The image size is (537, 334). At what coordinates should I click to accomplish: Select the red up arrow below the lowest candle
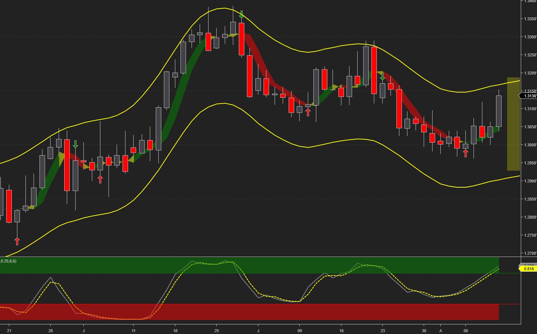tap(17, 241)
